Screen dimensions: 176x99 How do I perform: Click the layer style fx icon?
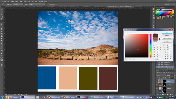[161, 95]
